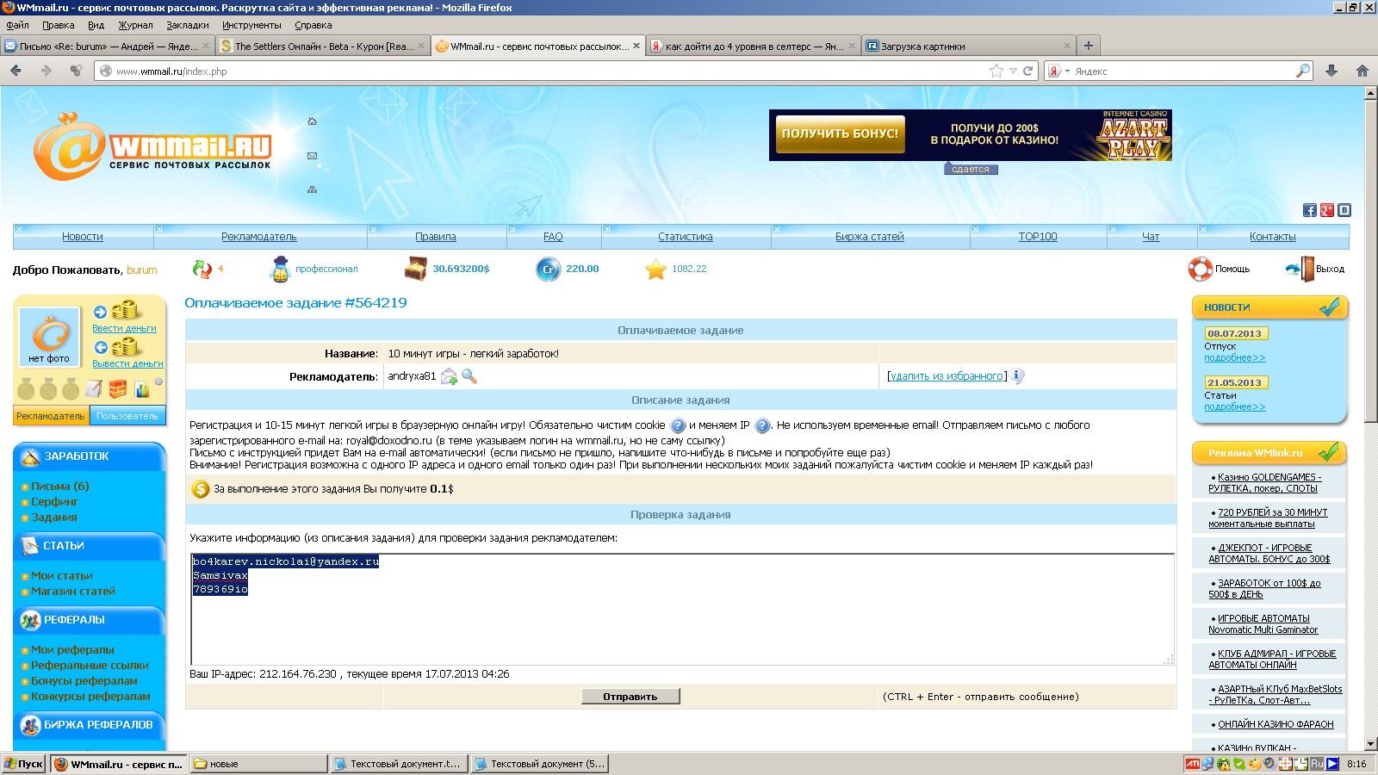Click in the task verification text area
The image size is (1378, 775).
click(682, 610)
